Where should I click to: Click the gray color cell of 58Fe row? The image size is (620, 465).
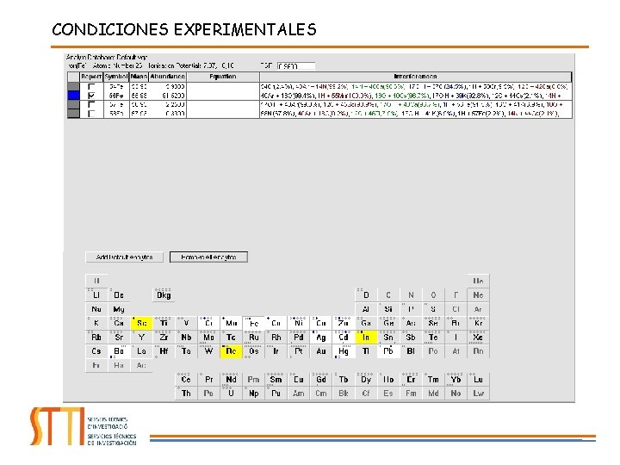(73, 114)
